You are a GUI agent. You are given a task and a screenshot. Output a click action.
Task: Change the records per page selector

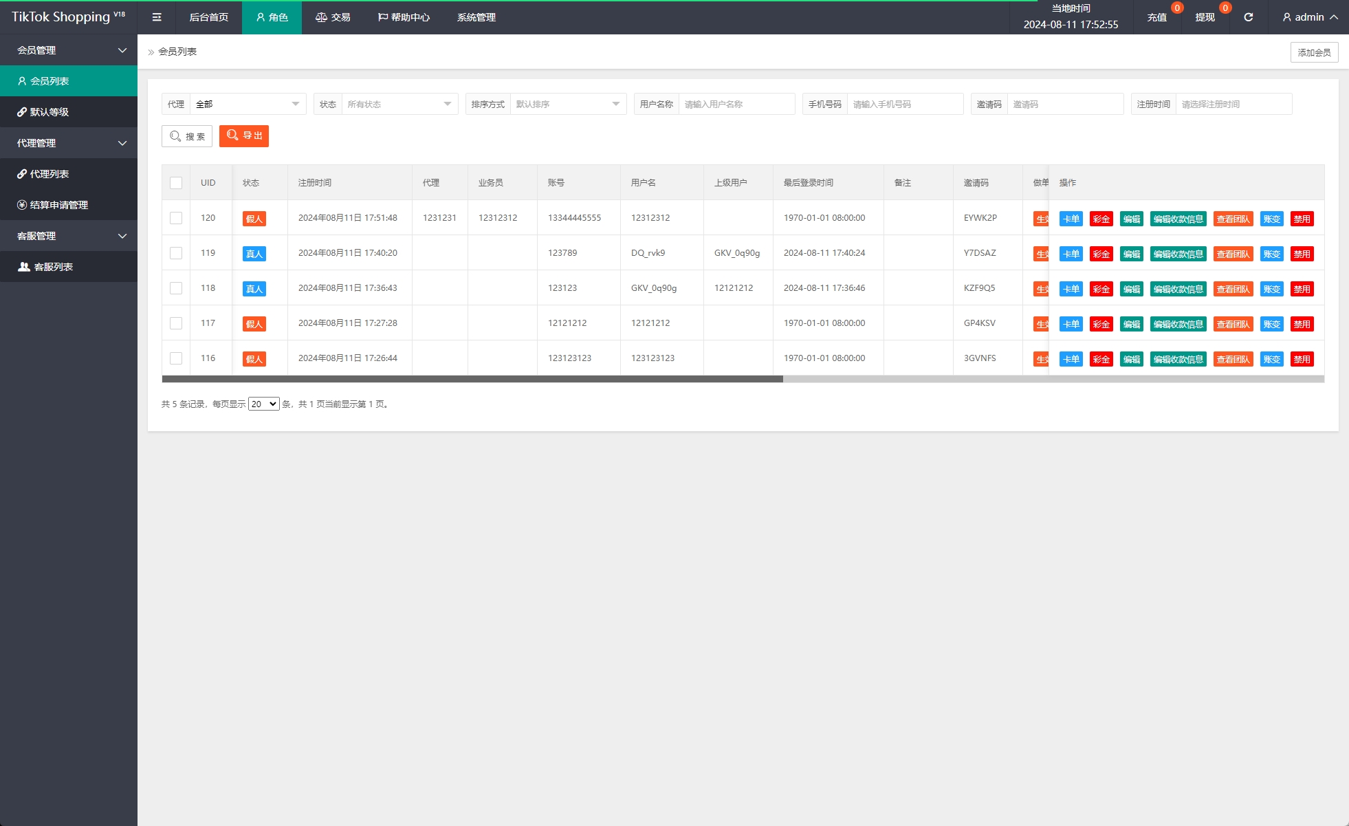pos(263,404)
